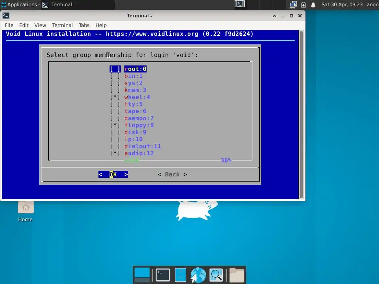This screenshot has width=379, height=284.
Task: Toggle the root:0 group checkbox
Action: (115, 69)
